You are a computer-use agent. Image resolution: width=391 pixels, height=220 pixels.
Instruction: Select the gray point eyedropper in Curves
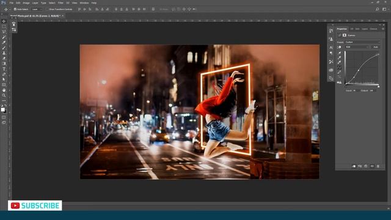point(339,57)
